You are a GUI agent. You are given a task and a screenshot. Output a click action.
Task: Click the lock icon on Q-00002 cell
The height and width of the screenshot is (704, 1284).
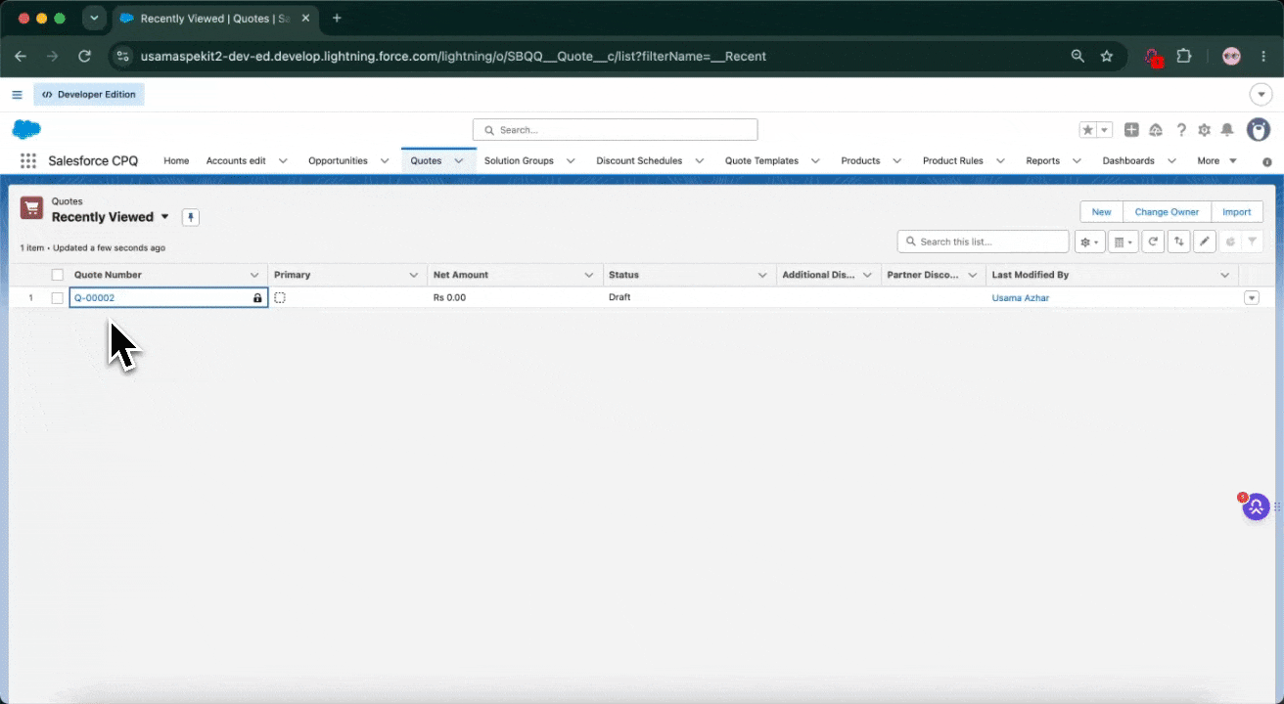pyautogui.click(x=257, y=298)
